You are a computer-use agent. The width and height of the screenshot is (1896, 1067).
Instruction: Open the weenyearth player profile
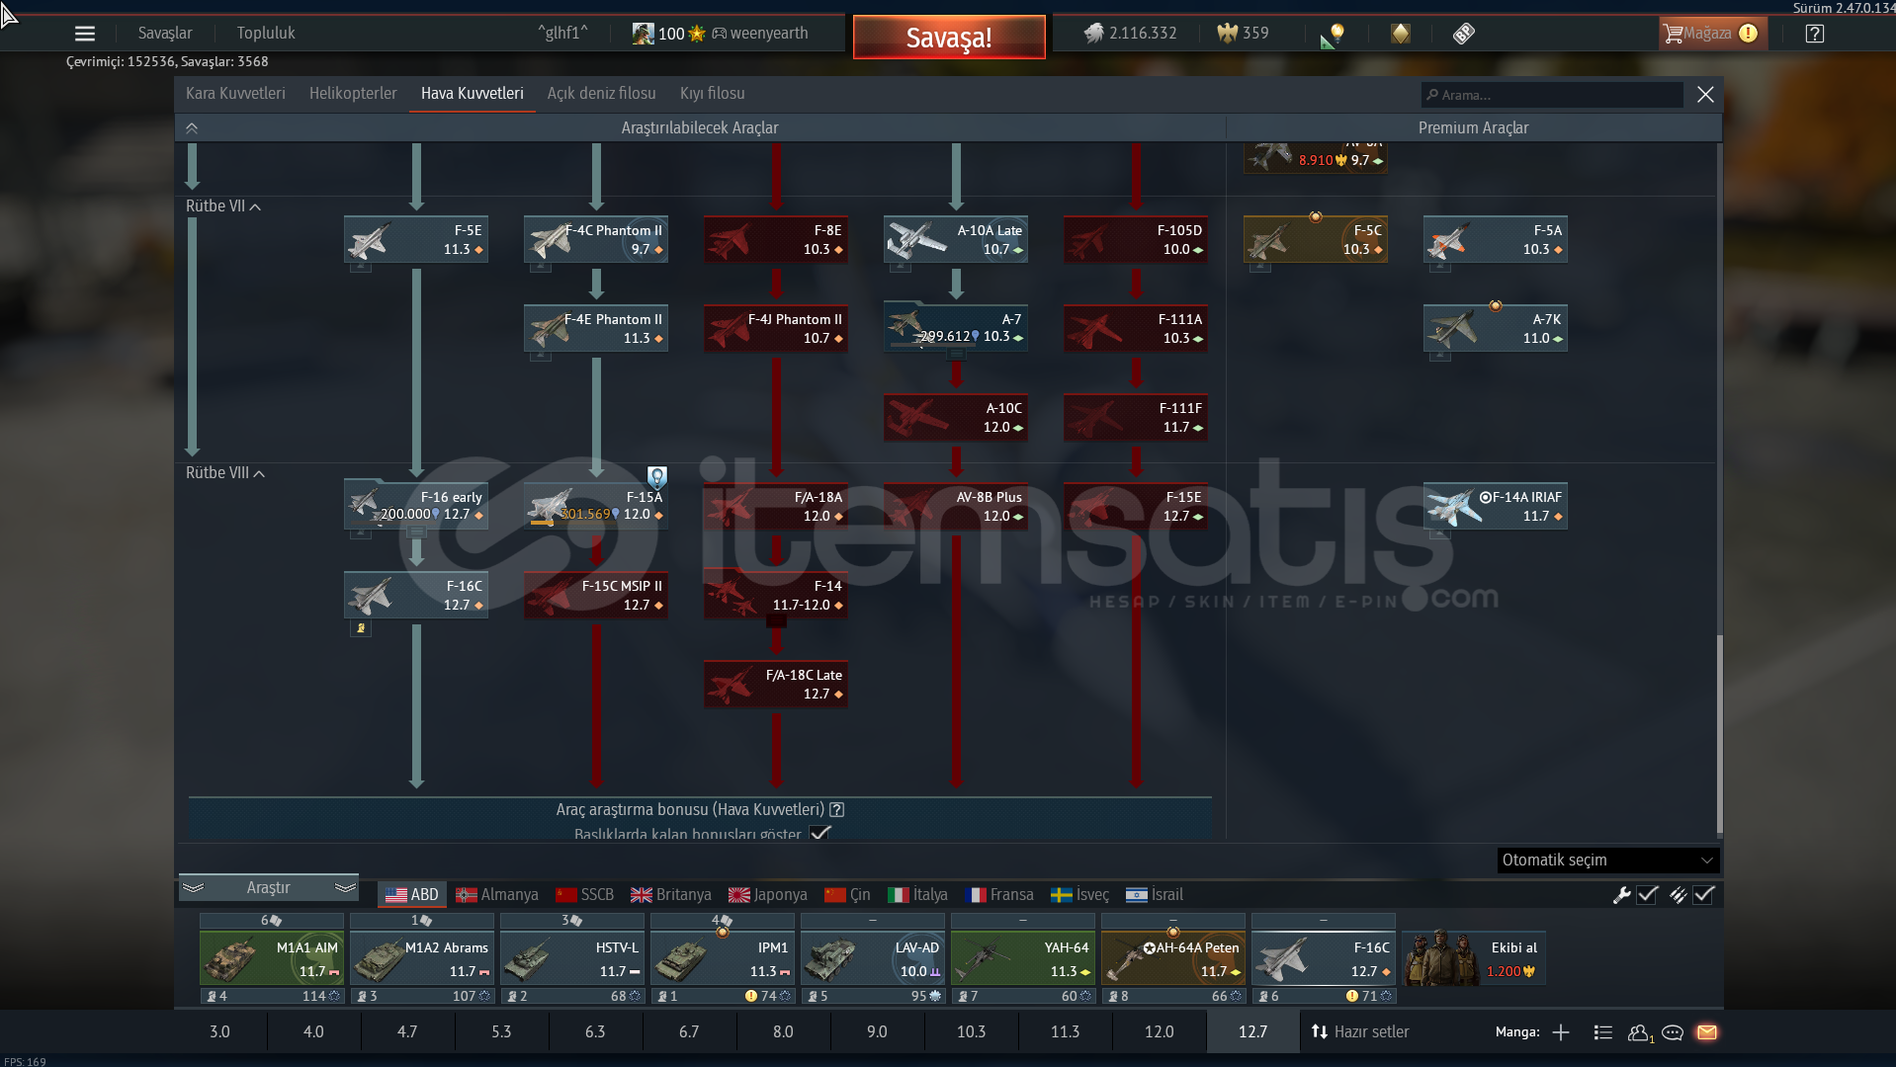(x=759, y=34)
